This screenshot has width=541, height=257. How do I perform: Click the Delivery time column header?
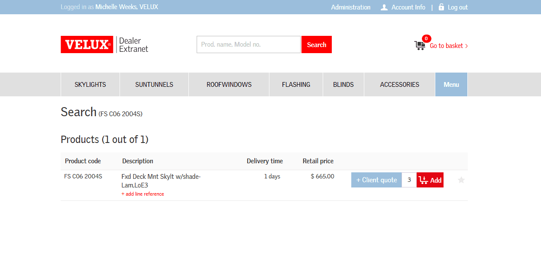tap(265, 161)
